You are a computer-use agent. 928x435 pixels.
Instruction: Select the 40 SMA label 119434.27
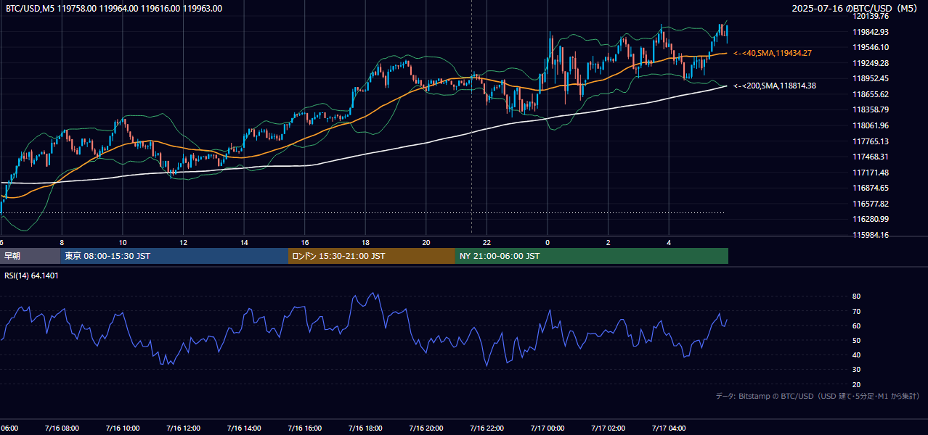click(773, 53)
